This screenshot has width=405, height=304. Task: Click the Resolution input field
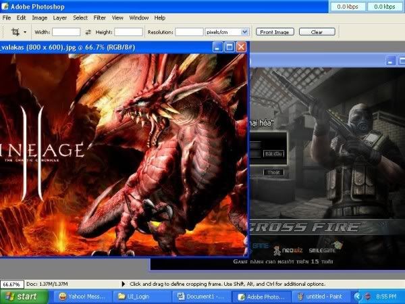189,32
